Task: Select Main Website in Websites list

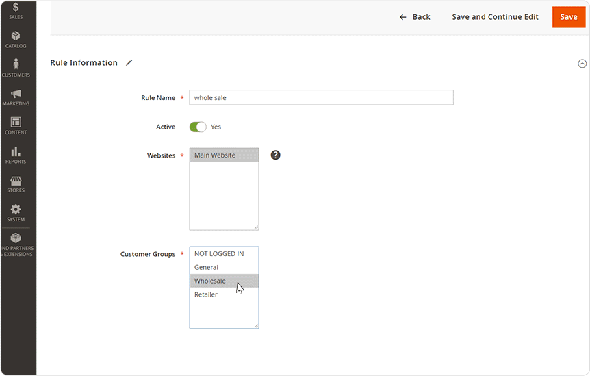Action: click(x=224, y=155)
